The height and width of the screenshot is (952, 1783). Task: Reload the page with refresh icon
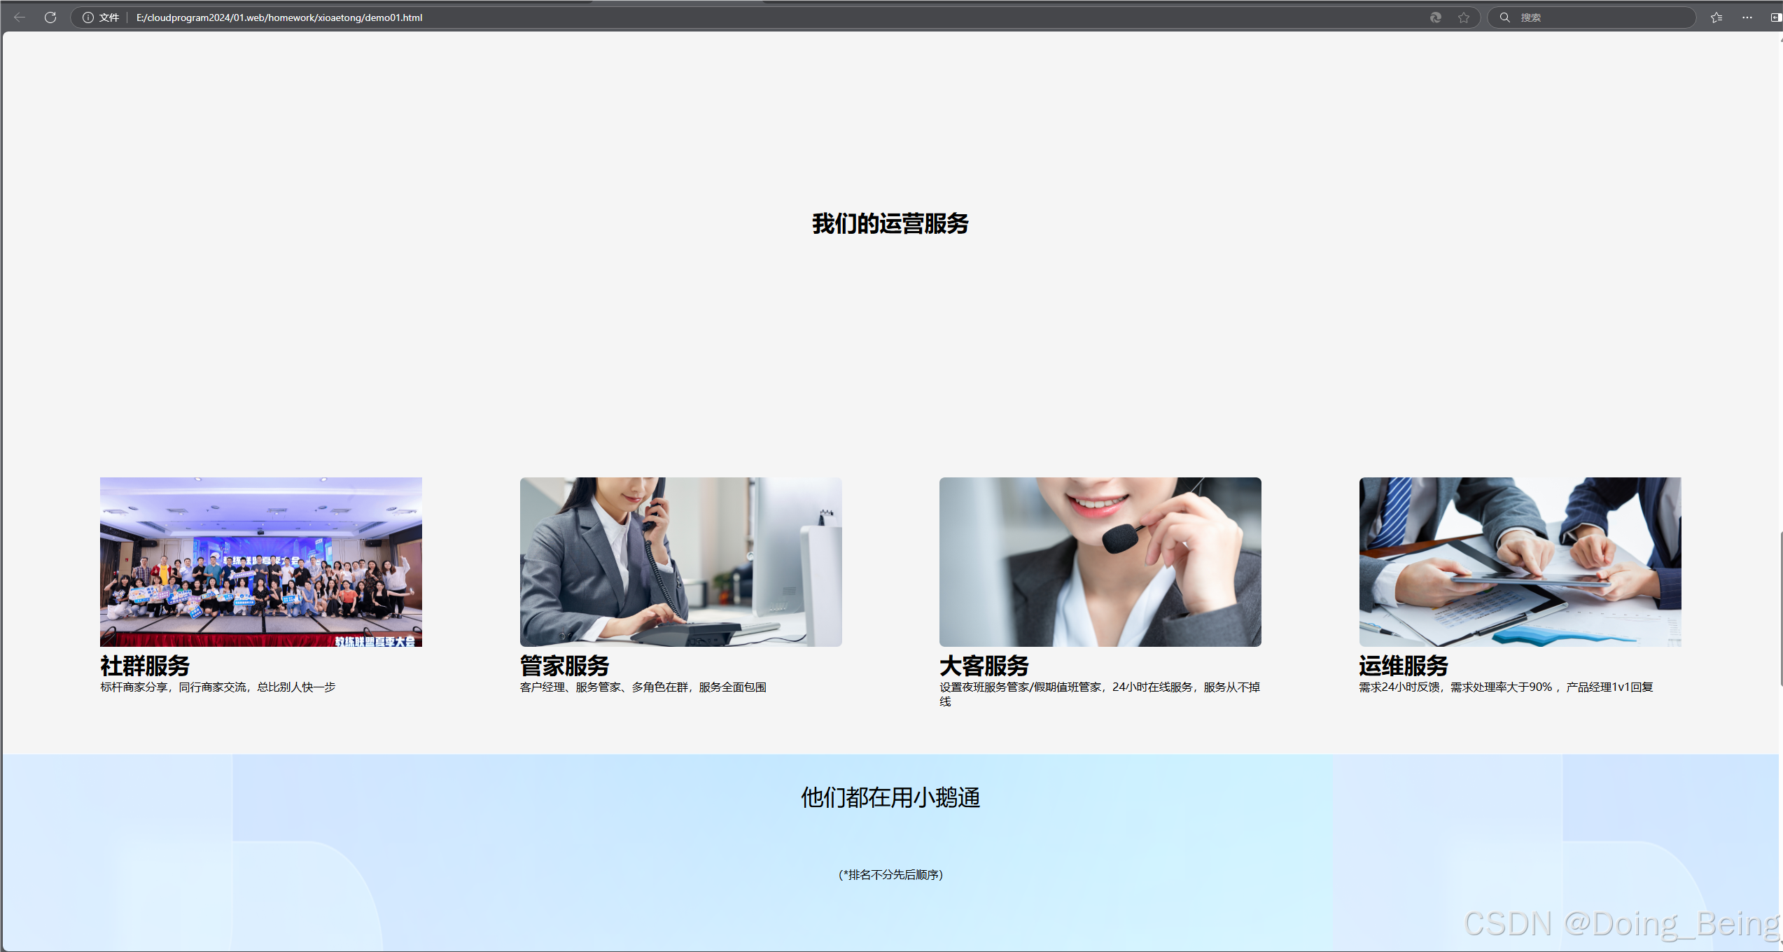point(50,17)
